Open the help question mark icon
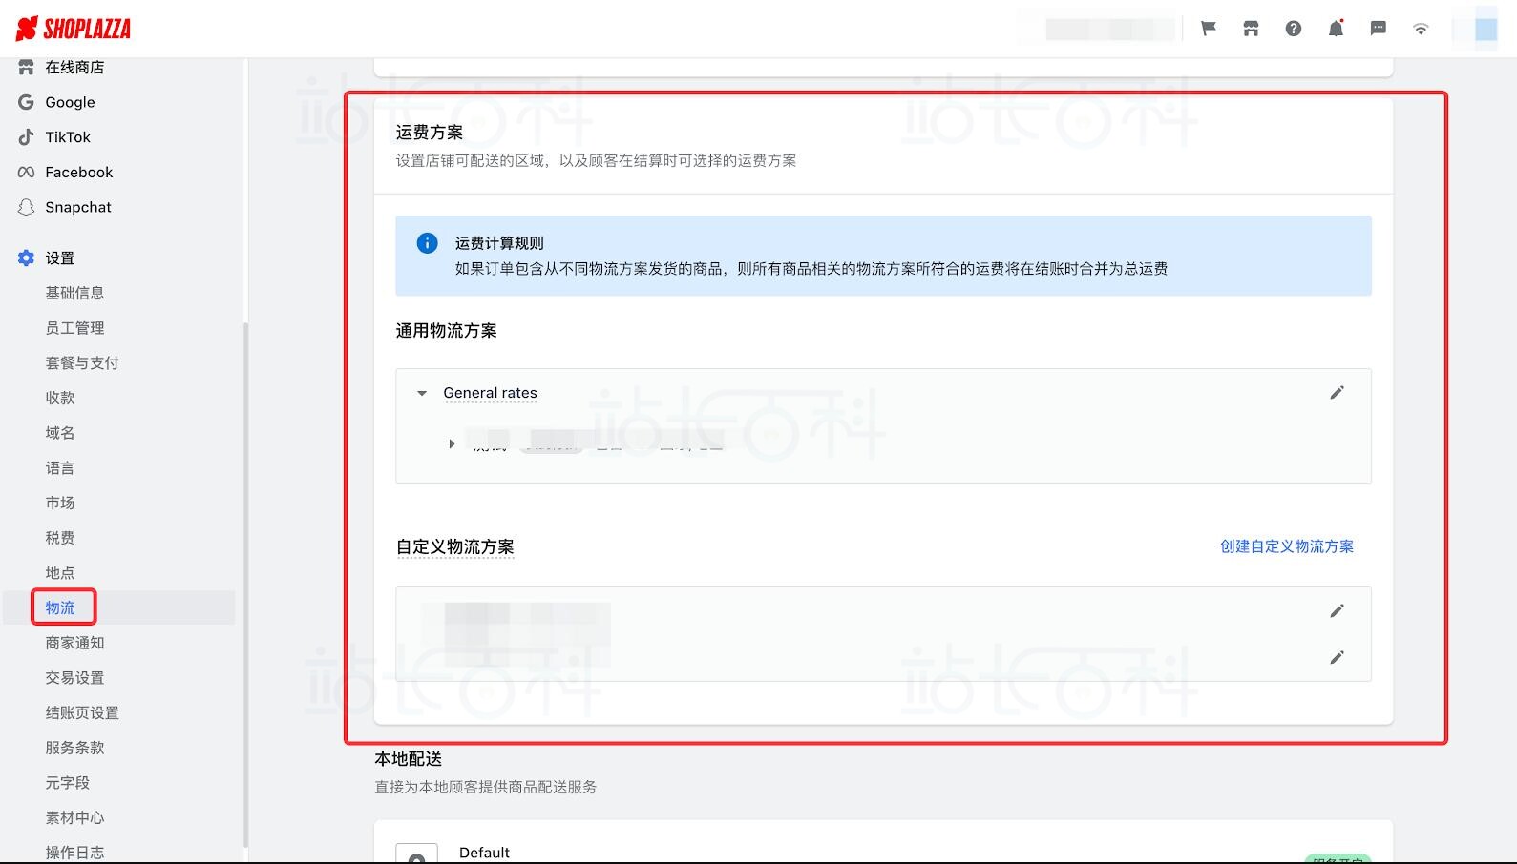 [1294, 29]
